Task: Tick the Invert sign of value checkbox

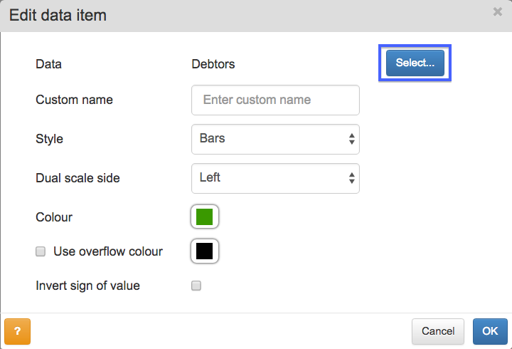Action: pos(196,286)
